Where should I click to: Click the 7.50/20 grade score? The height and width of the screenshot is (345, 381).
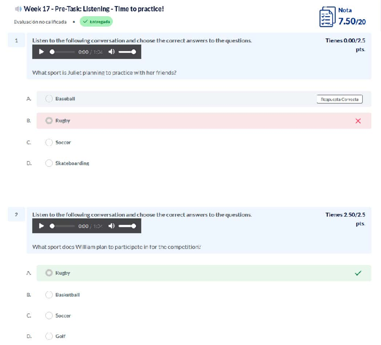pyautogui.click(x=352, y=21)
